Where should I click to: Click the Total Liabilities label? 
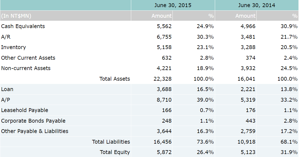(111, 142)
